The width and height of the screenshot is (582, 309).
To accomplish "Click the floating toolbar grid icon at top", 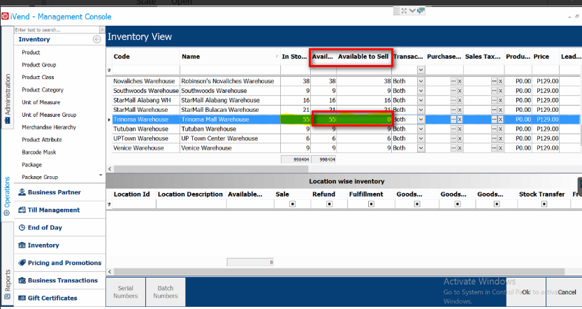I will point(397,10).
